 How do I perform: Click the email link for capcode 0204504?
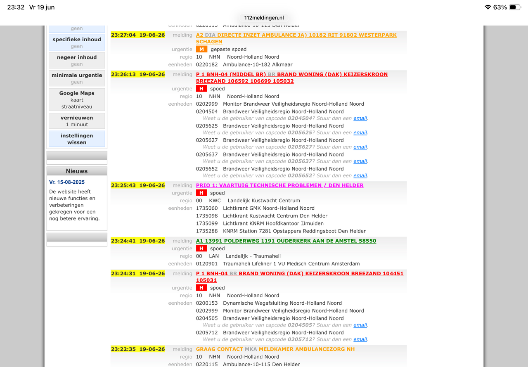(360, 118)
